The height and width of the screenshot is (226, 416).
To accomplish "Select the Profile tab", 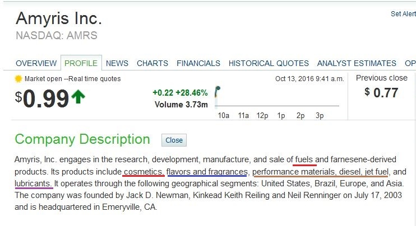I will [81, 63].
